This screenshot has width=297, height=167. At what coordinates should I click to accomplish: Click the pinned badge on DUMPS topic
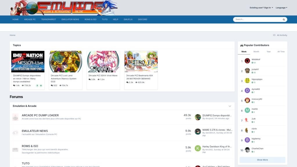(x=37, y=86)
